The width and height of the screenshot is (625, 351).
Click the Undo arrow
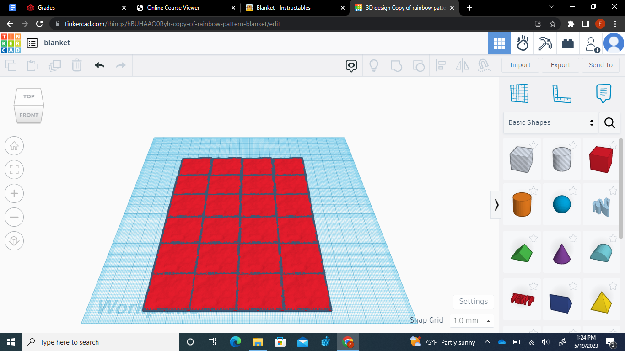(99, 65)
